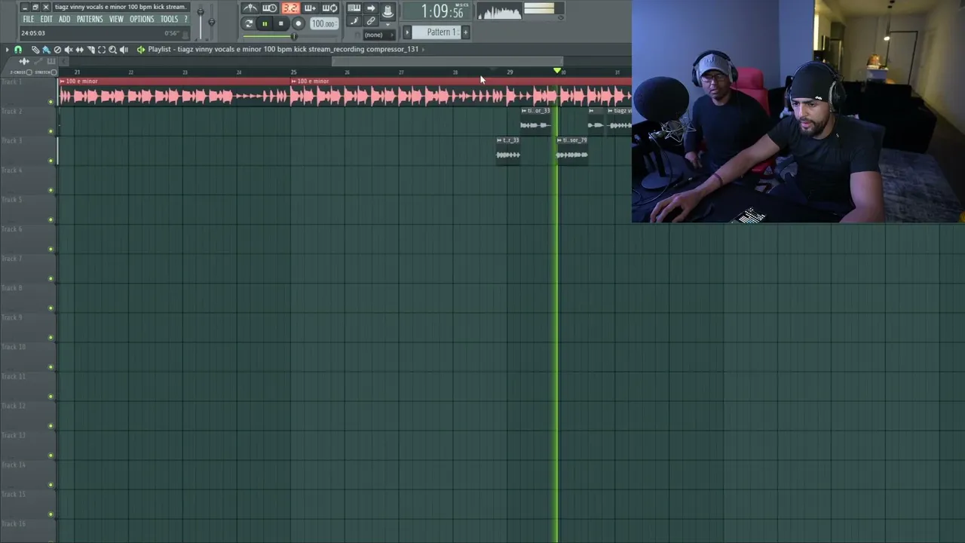
Task: Toggle the 3-2-1 recording countdown
Action: (x=290, y=8)
